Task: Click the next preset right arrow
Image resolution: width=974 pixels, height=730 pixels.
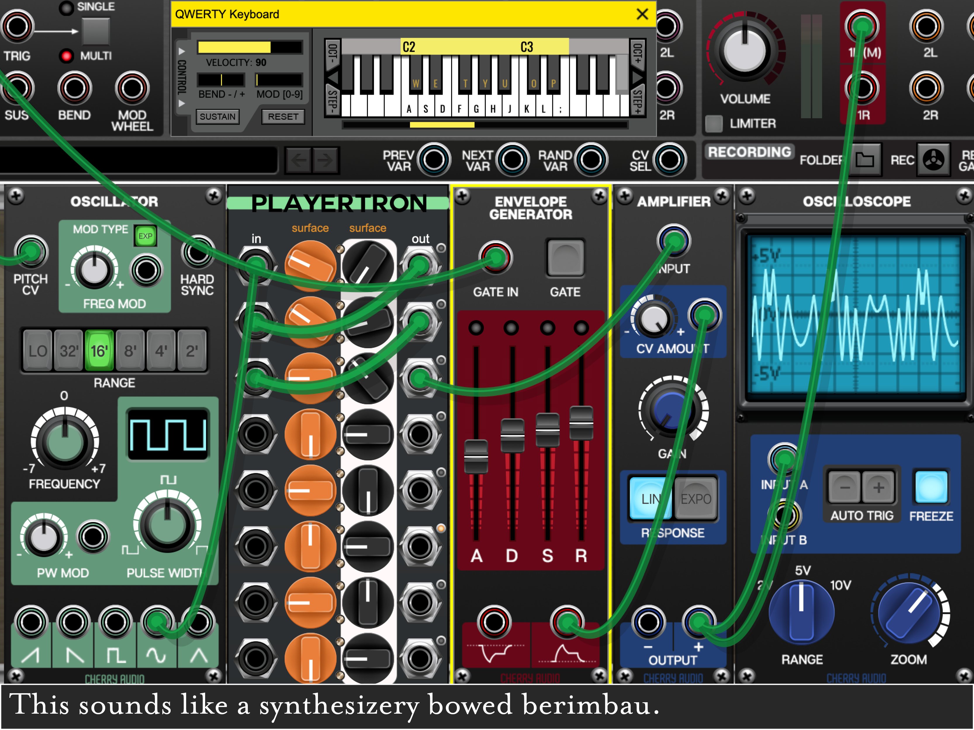Action: pyautogui.click(x=326, y=161)
